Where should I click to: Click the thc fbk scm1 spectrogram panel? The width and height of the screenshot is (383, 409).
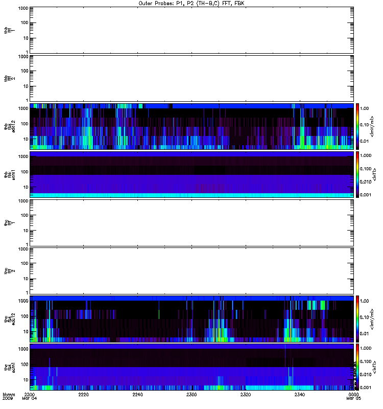[192, 367]
